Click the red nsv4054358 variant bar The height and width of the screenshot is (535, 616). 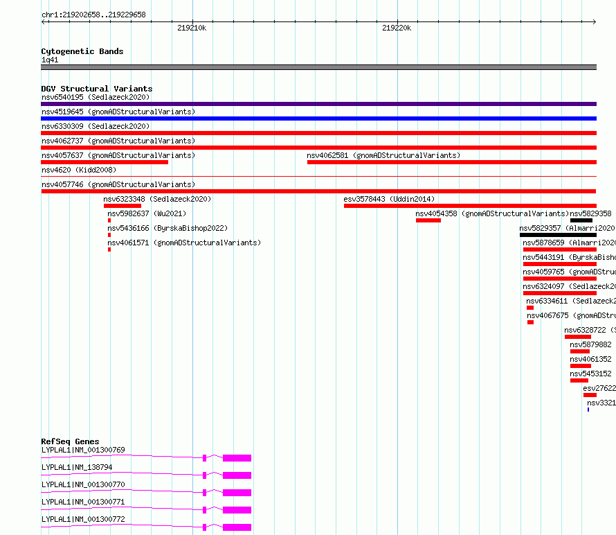point(428,220)
